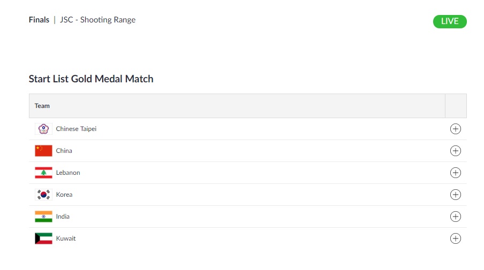Image resolution: width=484 pixels, height=270 pixels.
Task: Click the Lebanon flag icon
Action: click(43, 173)
